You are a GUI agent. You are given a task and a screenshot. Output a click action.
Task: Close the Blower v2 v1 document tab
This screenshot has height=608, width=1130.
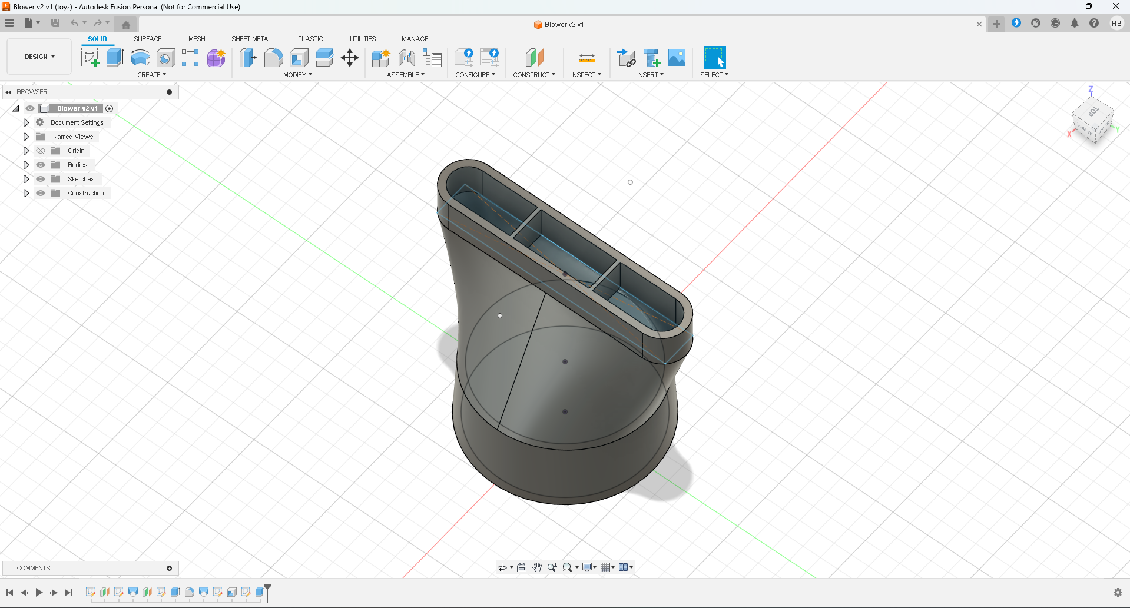[979, 24]
